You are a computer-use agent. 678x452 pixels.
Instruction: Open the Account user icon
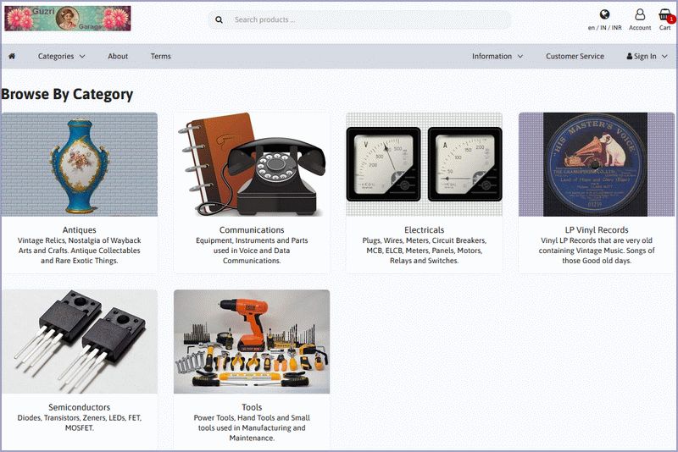640,15
